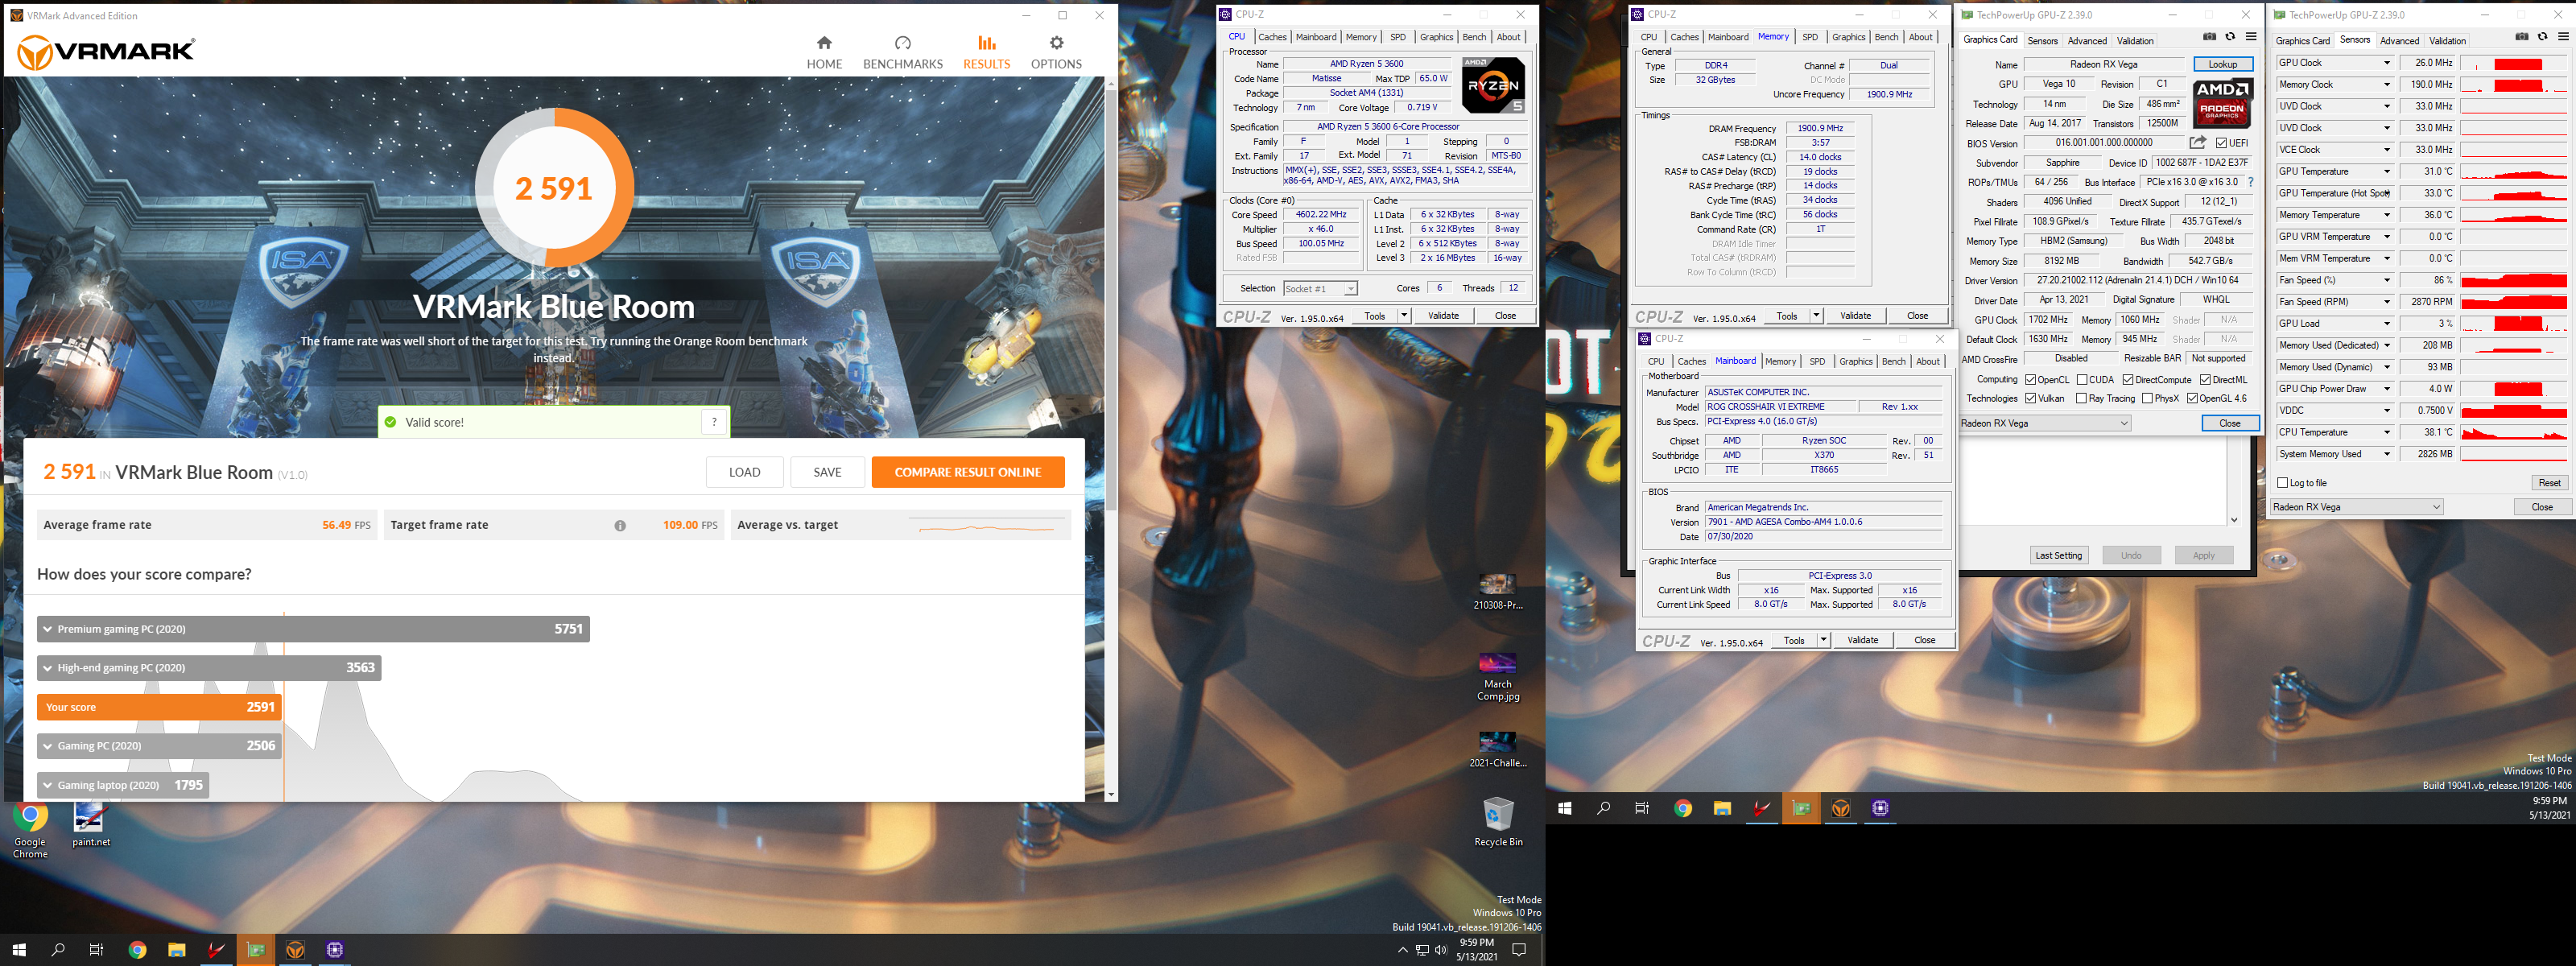Toggle UEFI checkbox in GPU-Z
This screenshot has width=2576, height=966.
point(2221,143)
